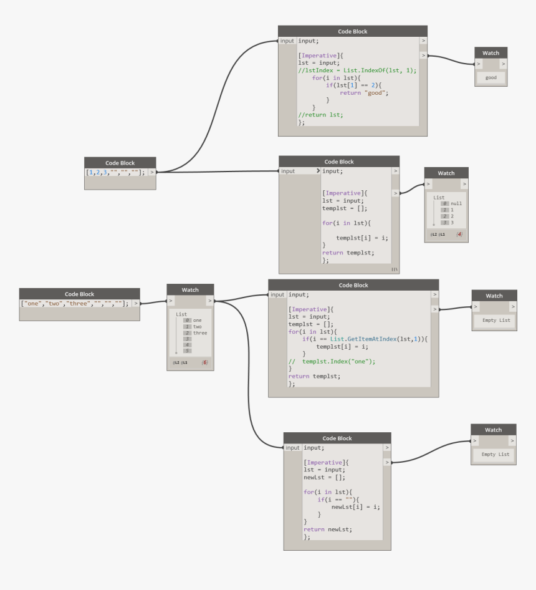Toggle the @L1 list level on the numeric Watch node
Viewport: 536px width, 590px height.
442,235
